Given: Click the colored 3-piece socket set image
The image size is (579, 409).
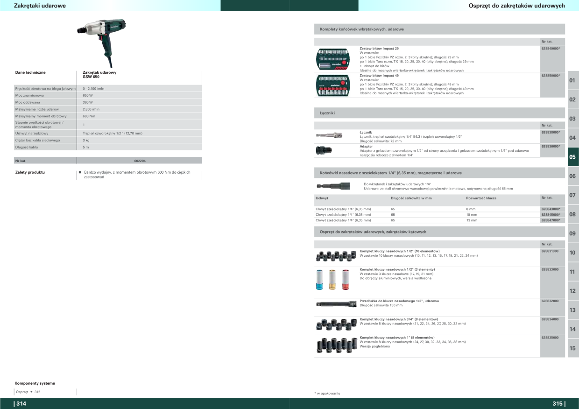Looking at the screenshot, I should [x=332, y=280].
